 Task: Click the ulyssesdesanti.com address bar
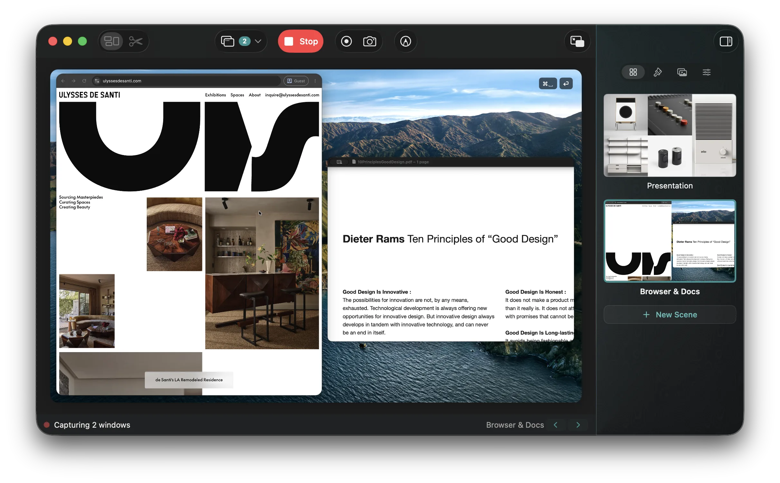(187, 81)
